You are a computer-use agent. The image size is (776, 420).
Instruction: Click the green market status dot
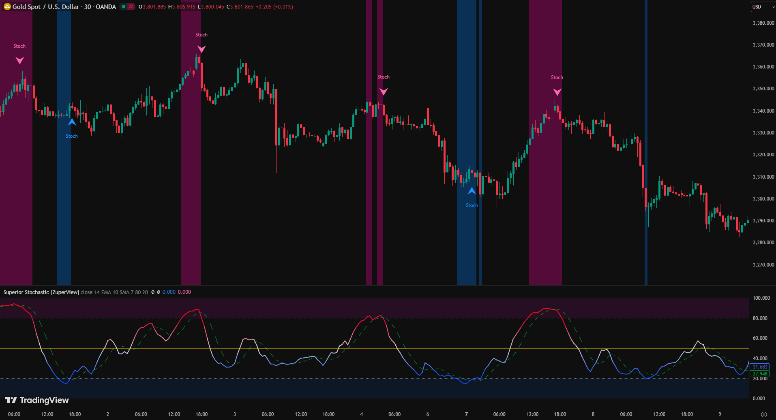(124, 7)
